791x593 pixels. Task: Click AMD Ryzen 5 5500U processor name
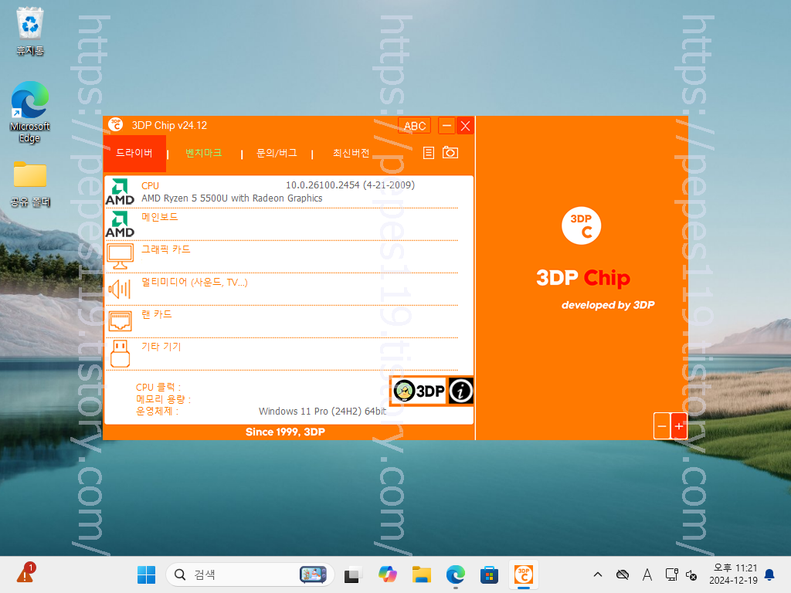(x=232, y=198)
